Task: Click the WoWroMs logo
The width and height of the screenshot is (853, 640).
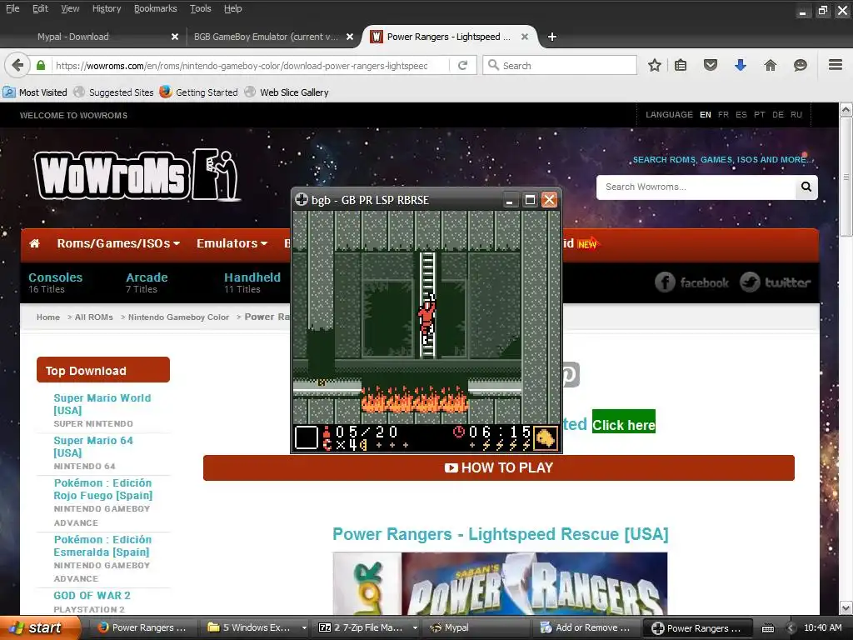Action: [136, 175]
